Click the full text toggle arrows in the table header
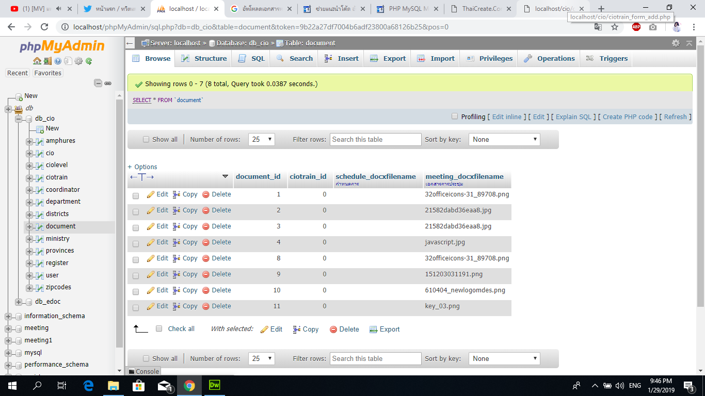This screenshot has height=396, width=705. (142, 177)
